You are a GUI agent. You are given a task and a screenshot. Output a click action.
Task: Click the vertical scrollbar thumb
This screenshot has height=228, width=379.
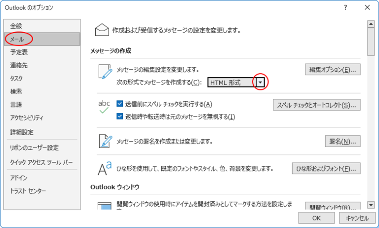point(371,42)
